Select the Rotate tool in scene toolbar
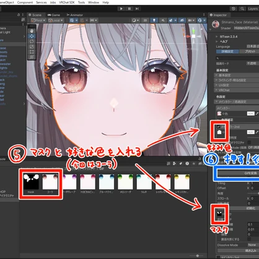259x259 pixels. tap(32, 41)
